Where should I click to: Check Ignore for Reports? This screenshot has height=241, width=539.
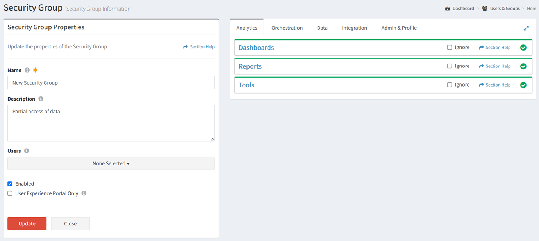(449, 66)
